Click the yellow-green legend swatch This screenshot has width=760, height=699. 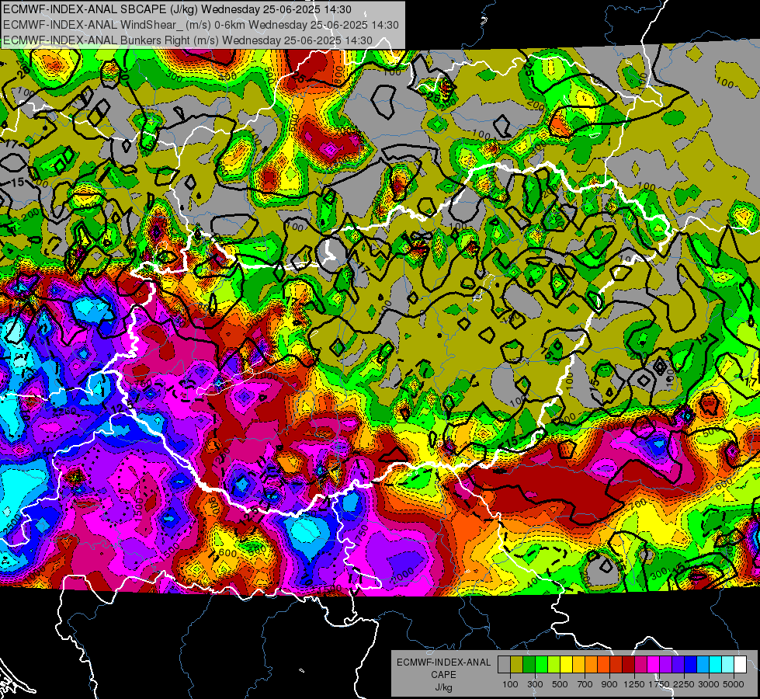(554, 665)
